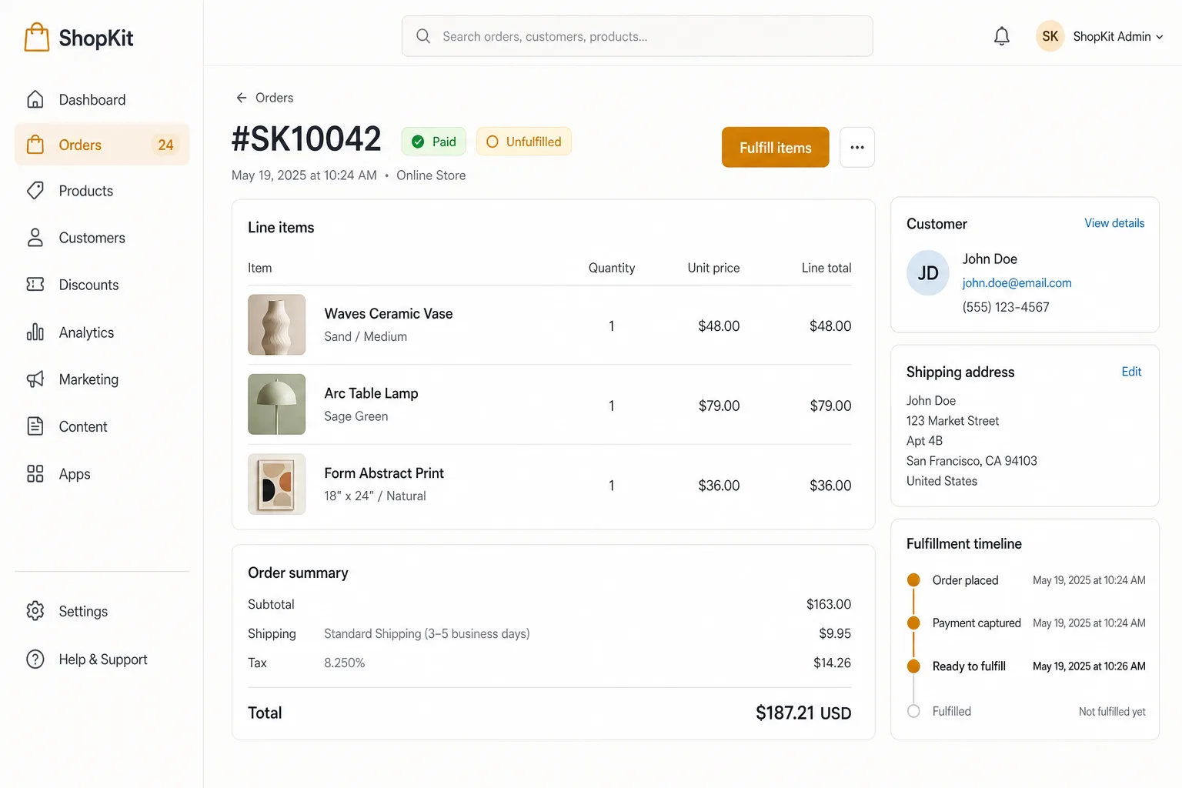This screenshot has height=788, width=1182.
Task: Click the Customers person icon
Action: coord(35,238)
